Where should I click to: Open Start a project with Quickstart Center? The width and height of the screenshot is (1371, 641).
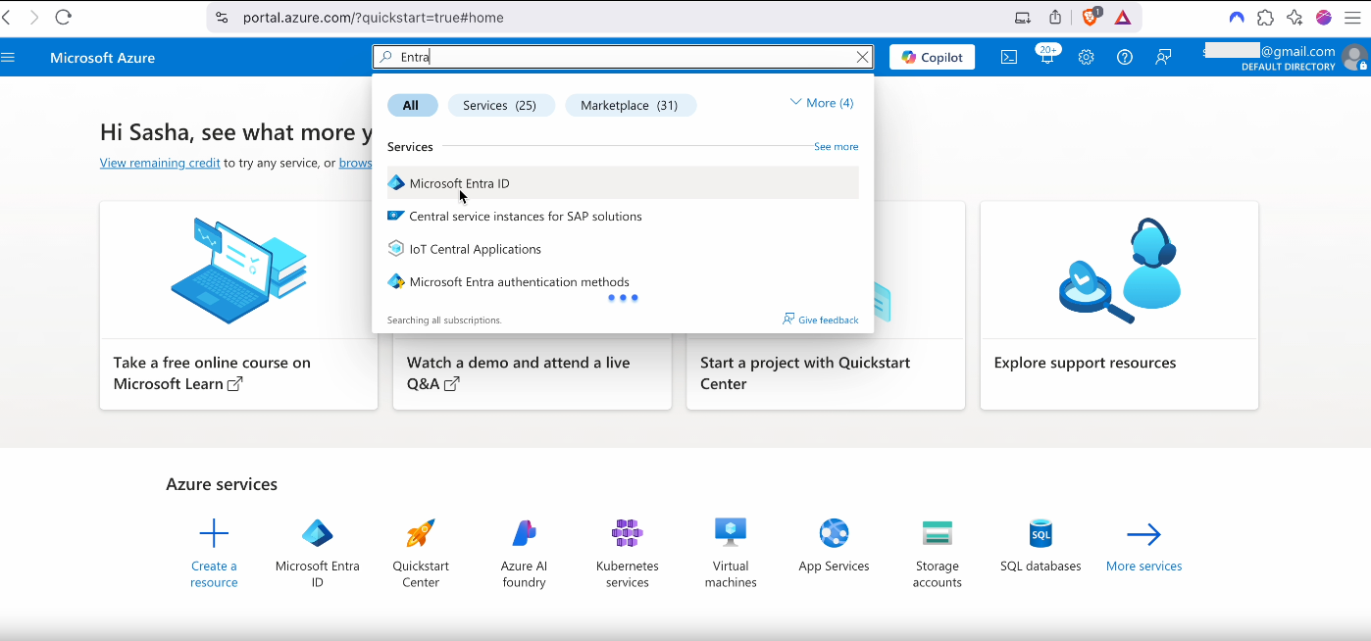[x=825, y=373]
